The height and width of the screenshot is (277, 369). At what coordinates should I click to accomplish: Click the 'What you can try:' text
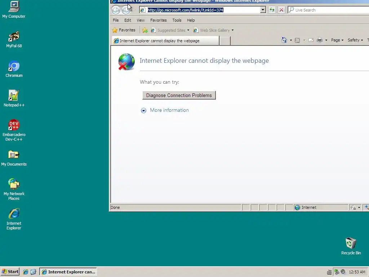tap(159, 82)
